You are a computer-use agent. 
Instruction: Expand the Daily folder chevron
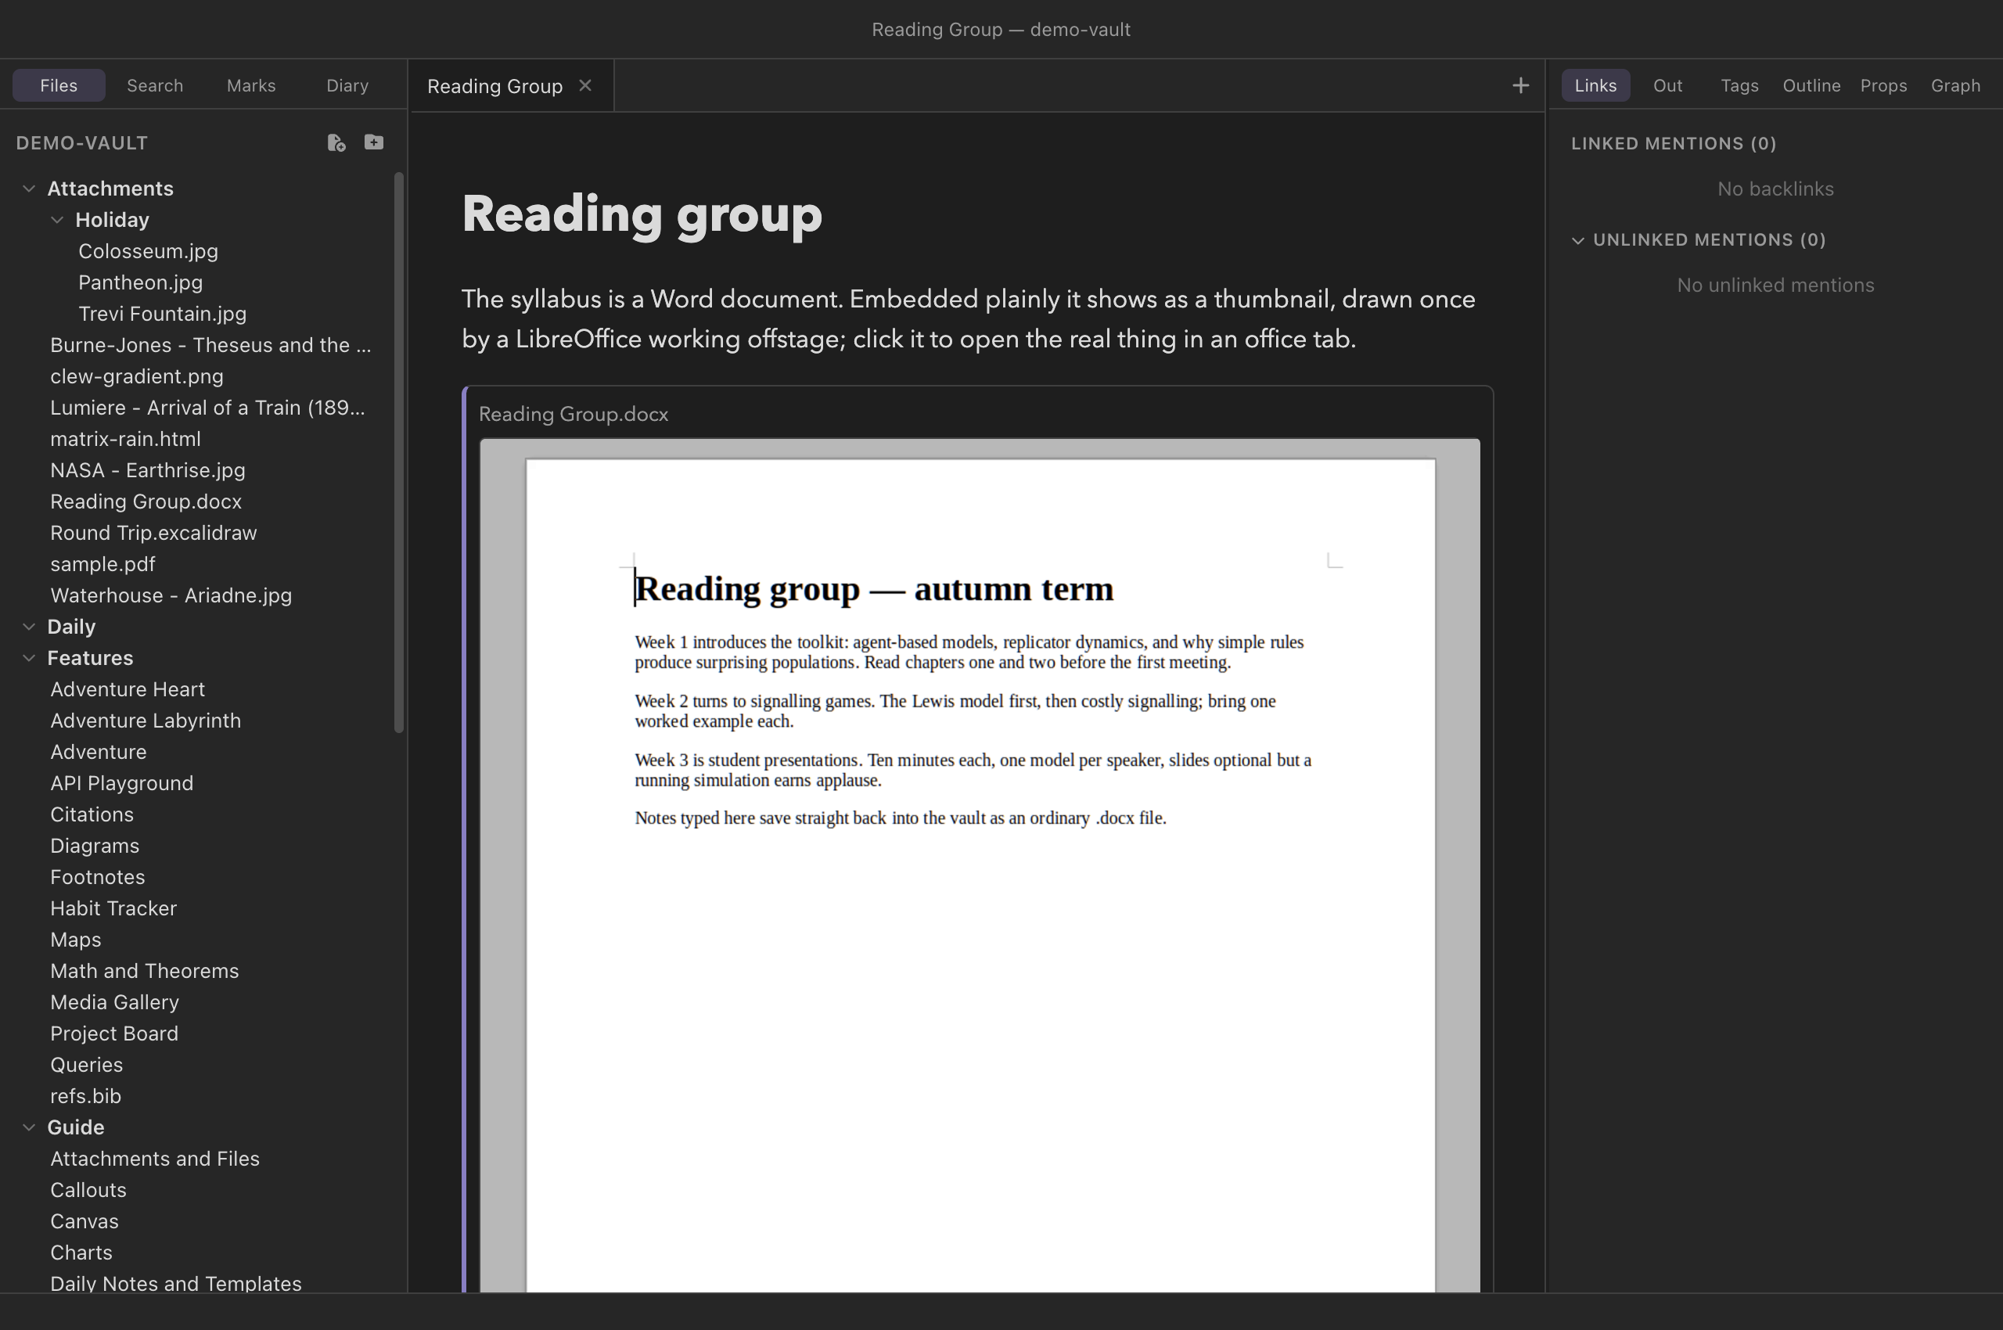[29, 627]
